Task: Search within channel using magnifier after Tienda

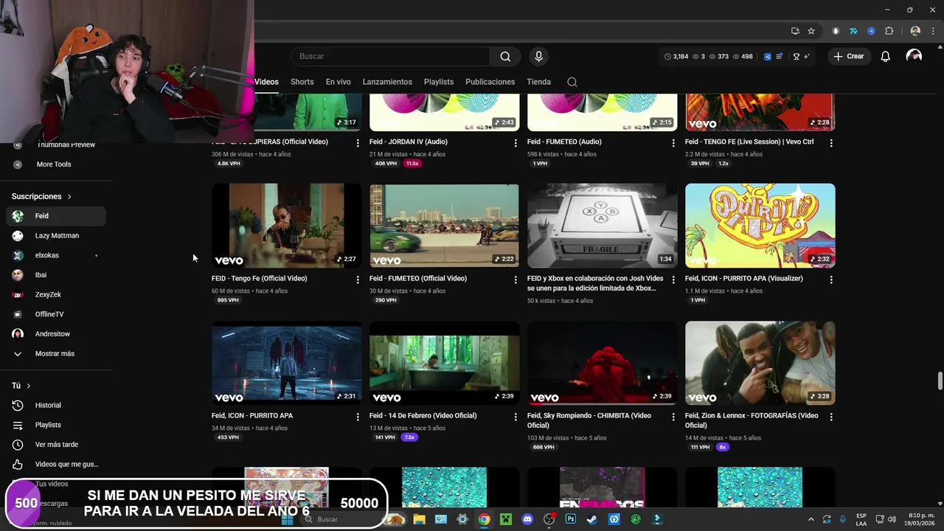Action: 572,82
